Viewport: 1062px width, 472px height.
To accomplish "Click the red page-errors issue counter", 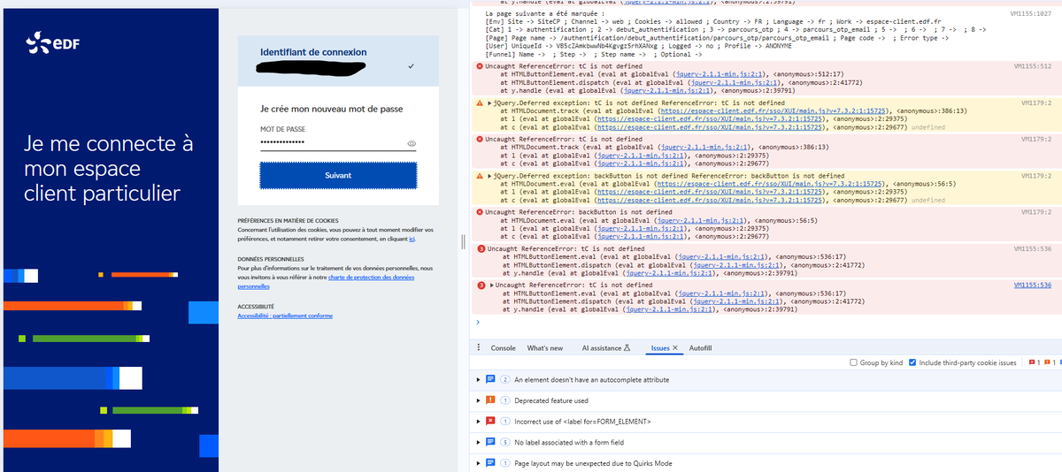I will pyautogui.click(x=1033, y=362).
